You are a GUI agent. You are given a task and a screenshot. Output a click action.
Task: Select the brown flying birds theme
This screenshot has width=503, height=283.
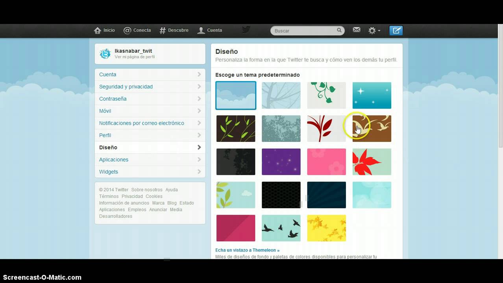pos(372,129)
